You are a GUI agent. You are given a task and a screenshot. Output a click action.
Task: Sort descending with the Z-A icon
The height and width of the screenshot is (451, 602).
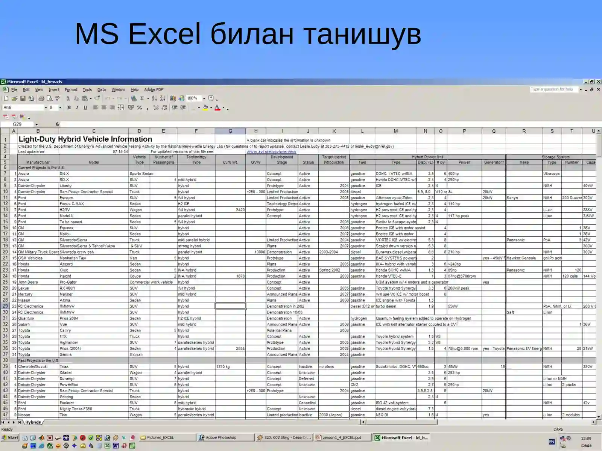coord(163,98)
